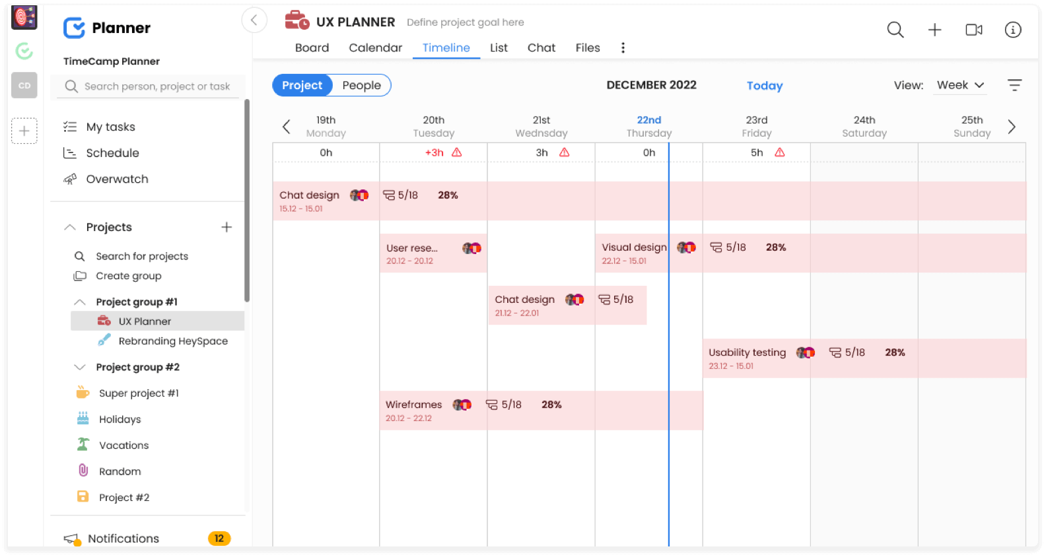Start a video call via camera icon
Image resolution: width=1046 pixels, height=557 pixels.
(x=973, y=30)
